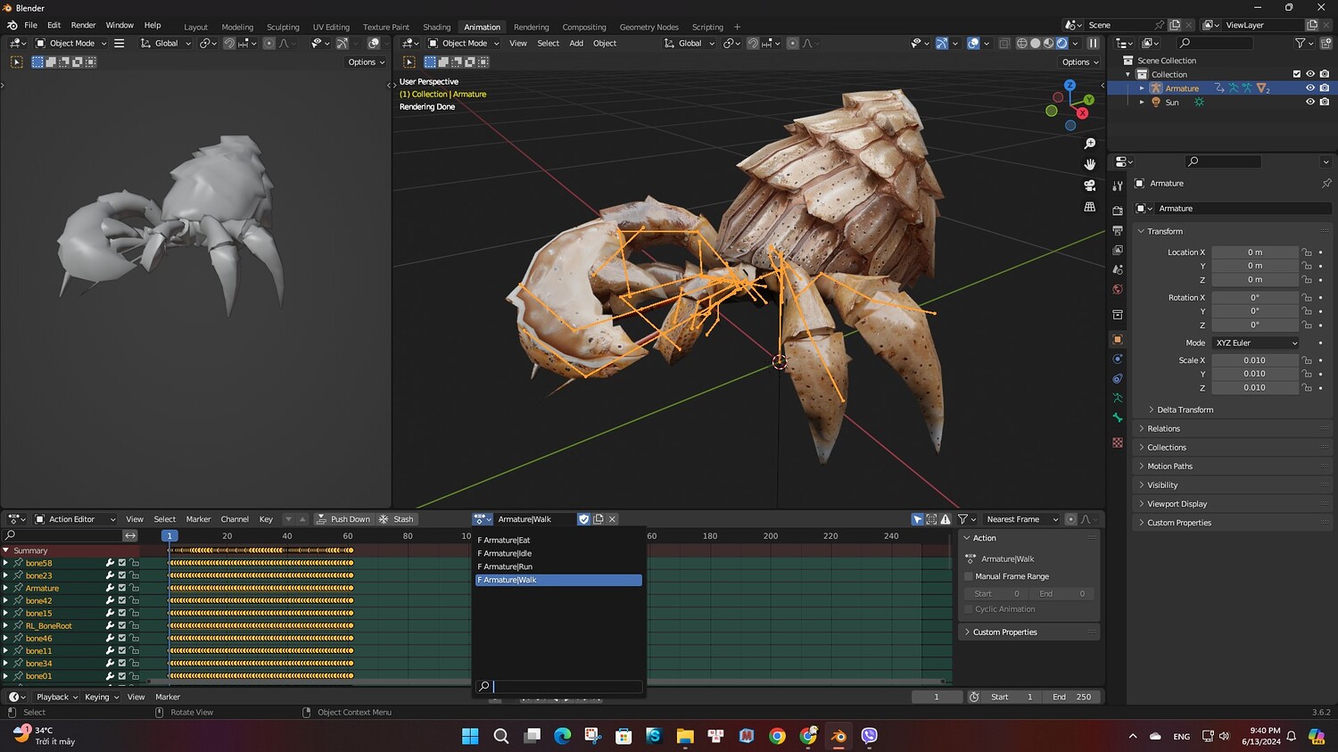Open Object Constraints properties tab
This screenshot has width=1338, height=752.
[1118, 378]
